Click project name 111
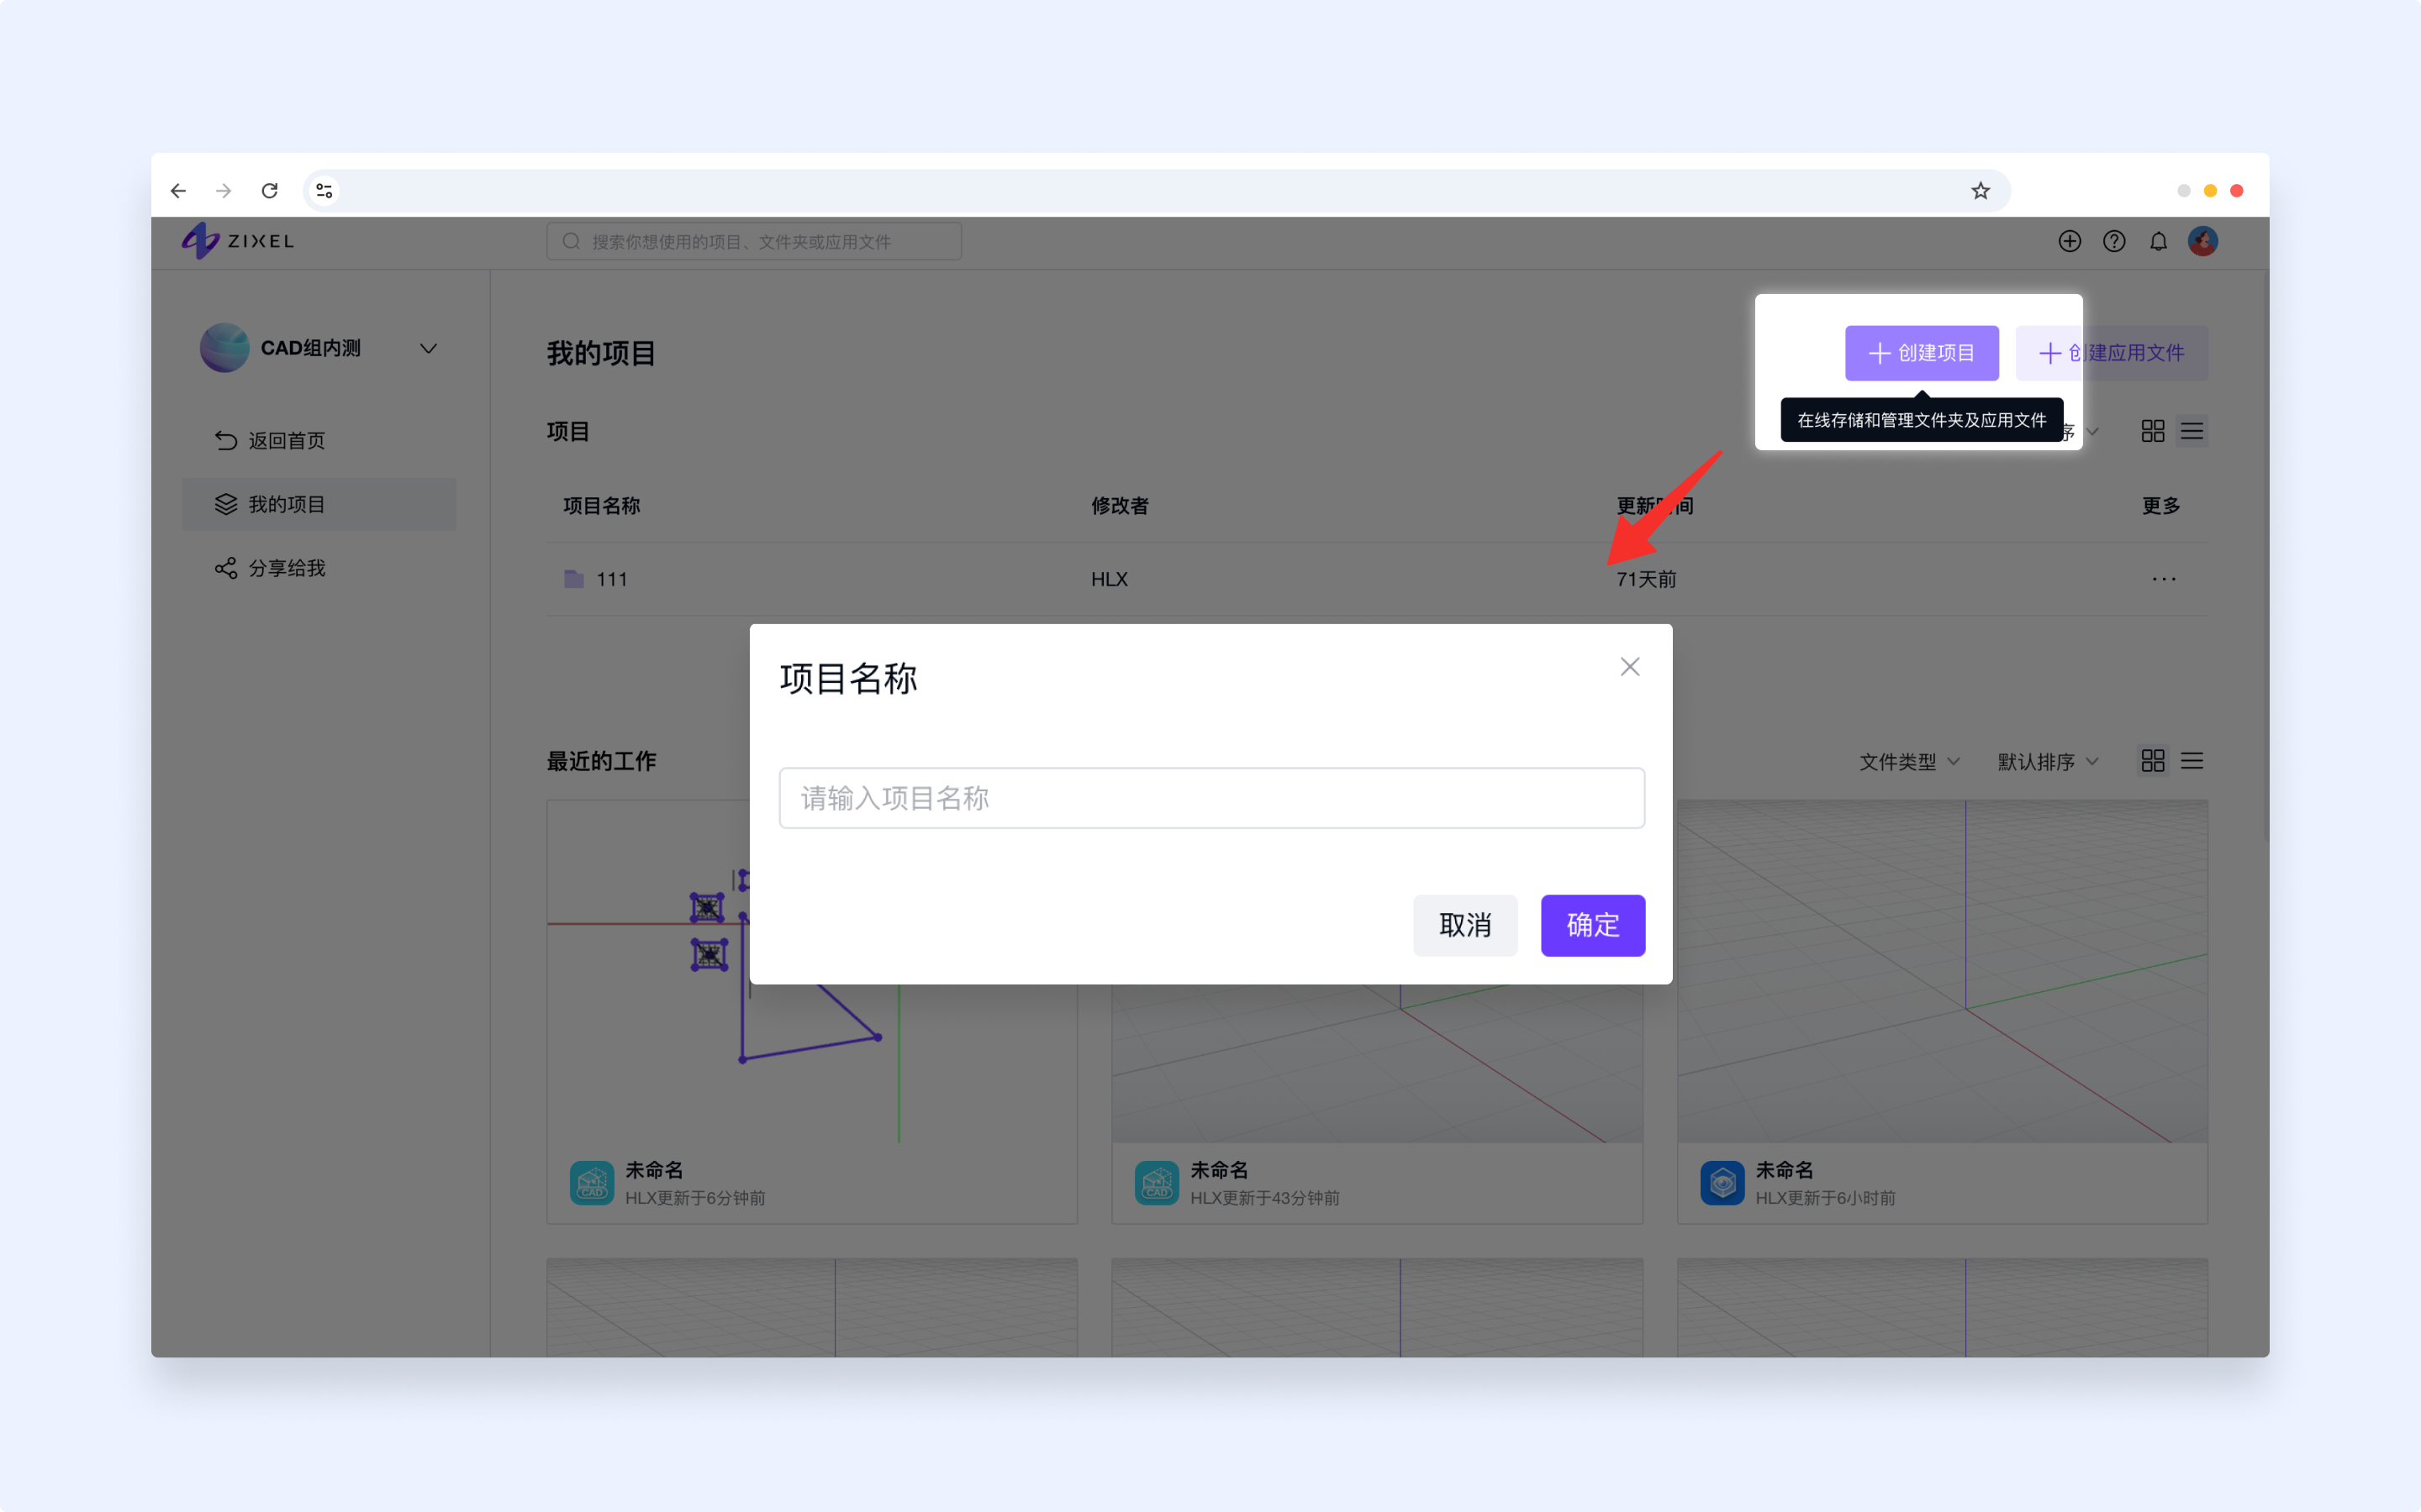The height and width of the screenshot is (1512, 2421). tap(611, 579)
